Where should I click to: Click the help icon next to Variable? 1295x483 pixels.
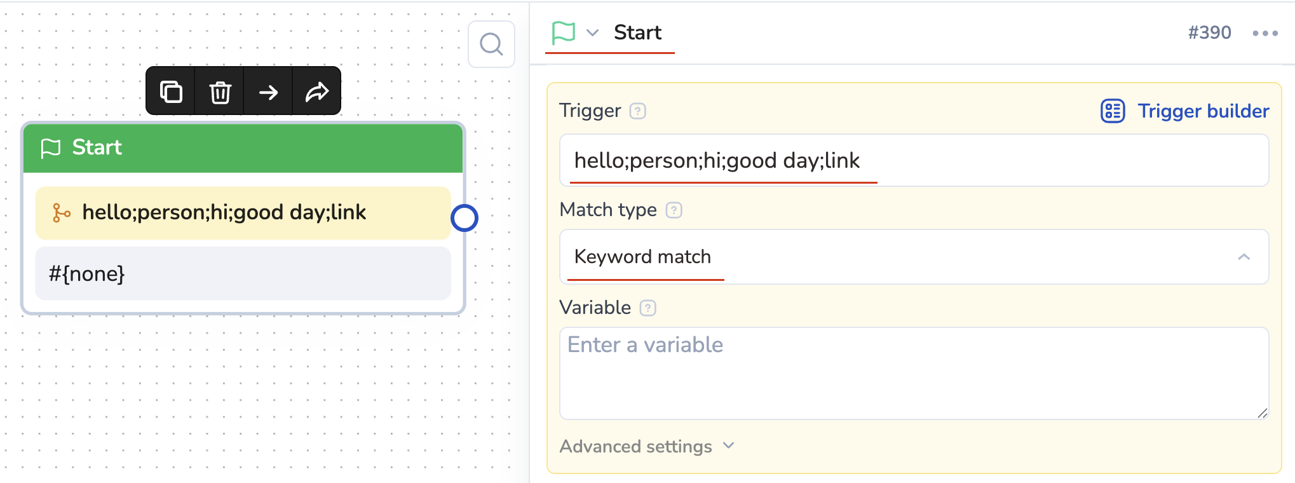point(647,308)
